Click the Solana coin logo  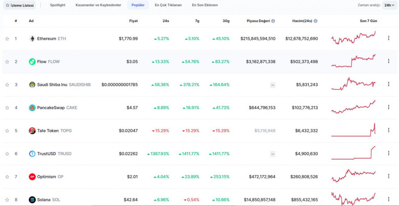point(32,200)
